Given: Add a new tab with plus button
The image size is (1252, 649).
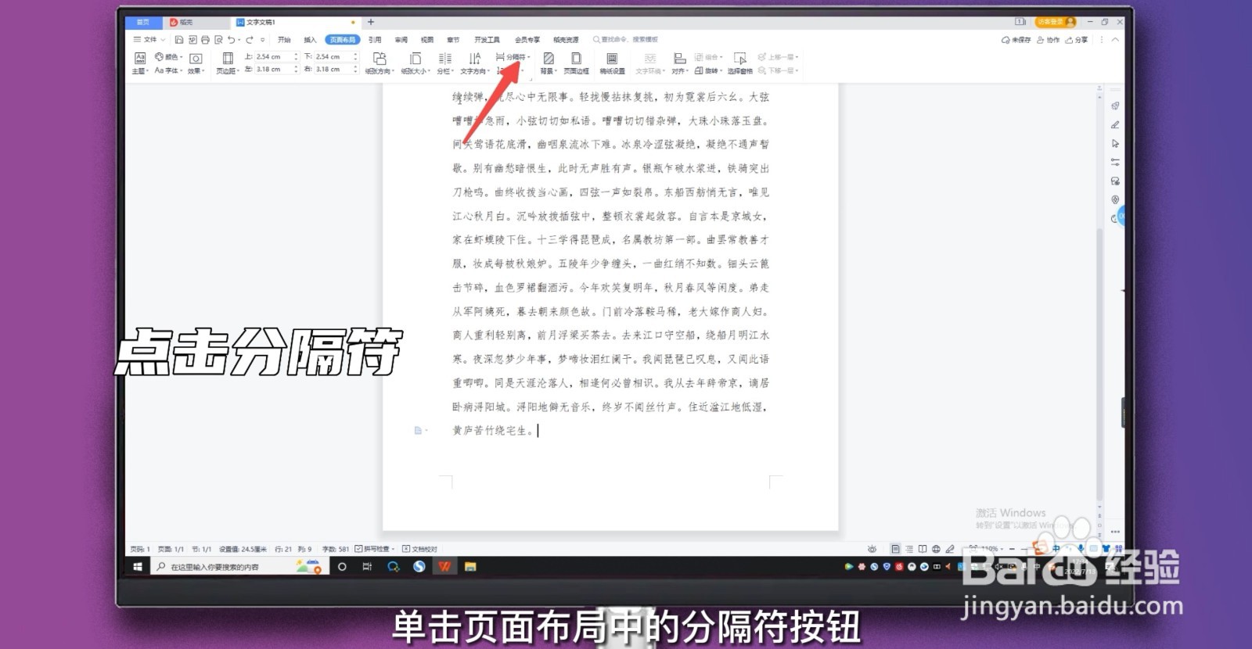Looking at the screenshot, I should tap(371, 22).
